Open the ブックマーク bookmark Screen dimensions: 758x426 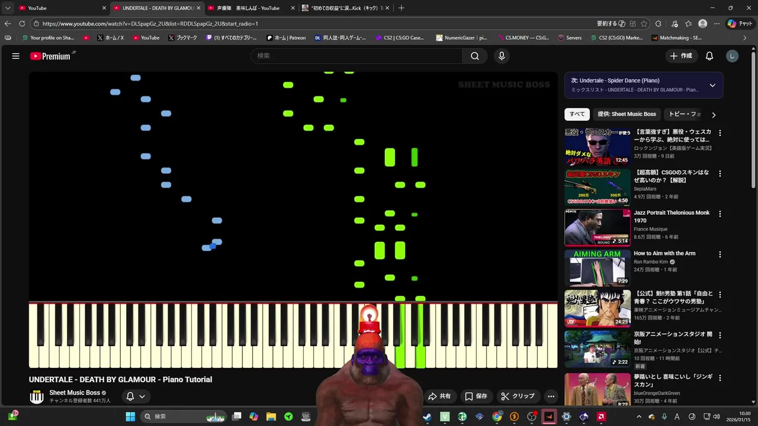[183, 38]
